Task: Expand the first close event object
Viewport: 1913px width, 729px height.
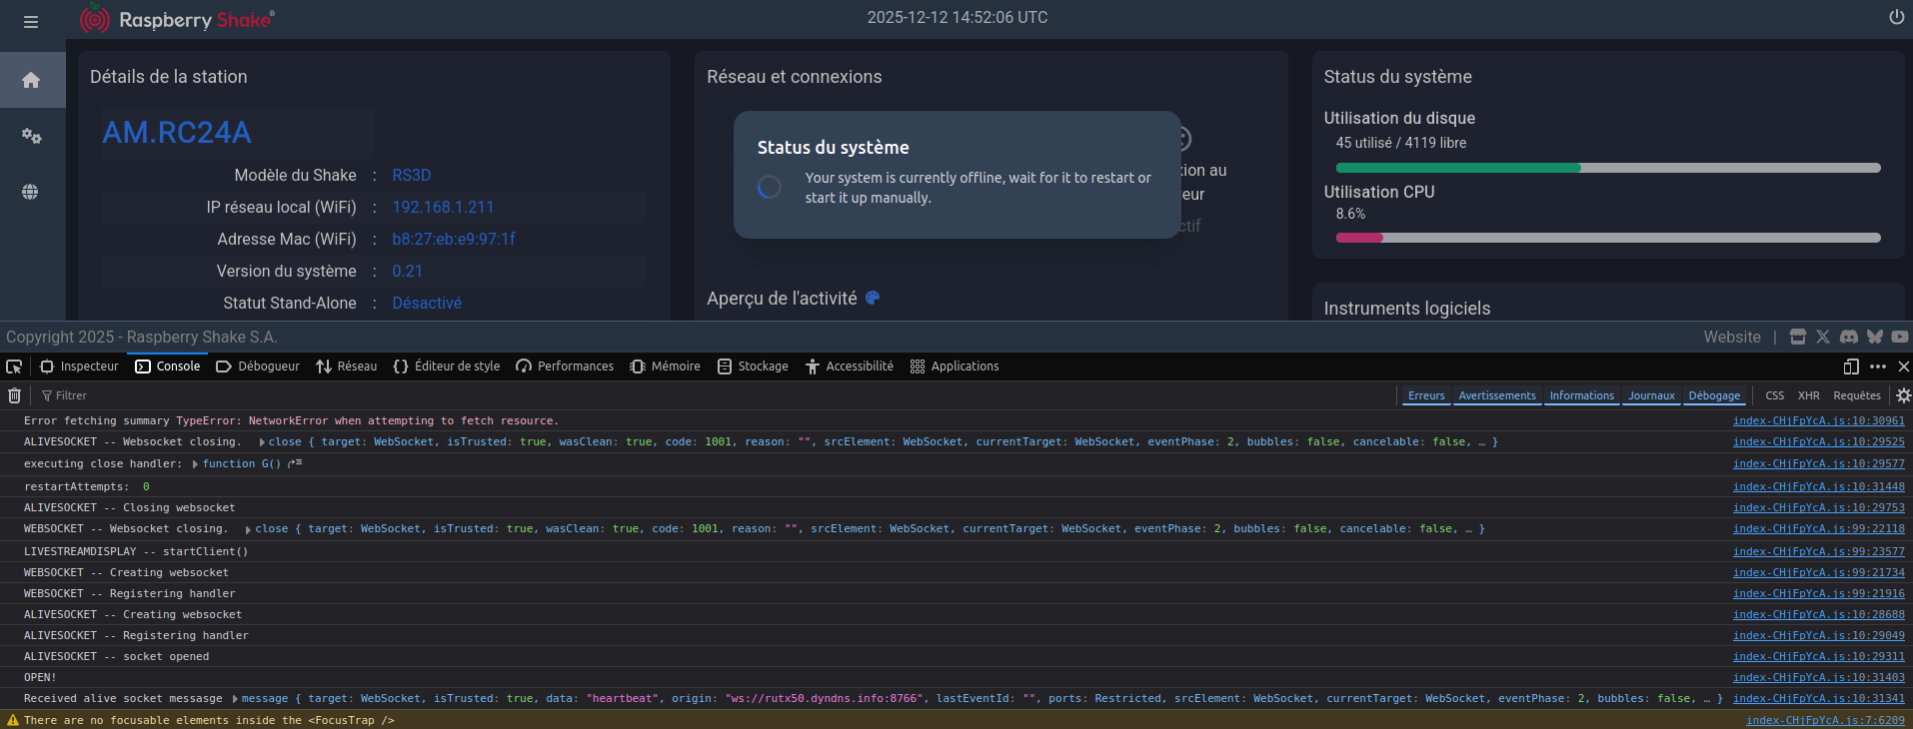Action: [x=262, y=442]
